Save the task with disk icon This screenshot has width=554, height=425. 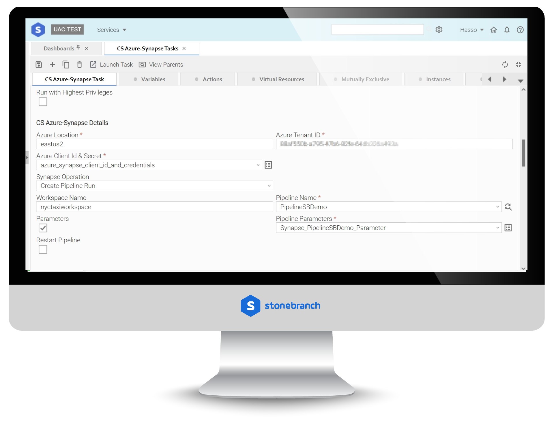(39, 65)
